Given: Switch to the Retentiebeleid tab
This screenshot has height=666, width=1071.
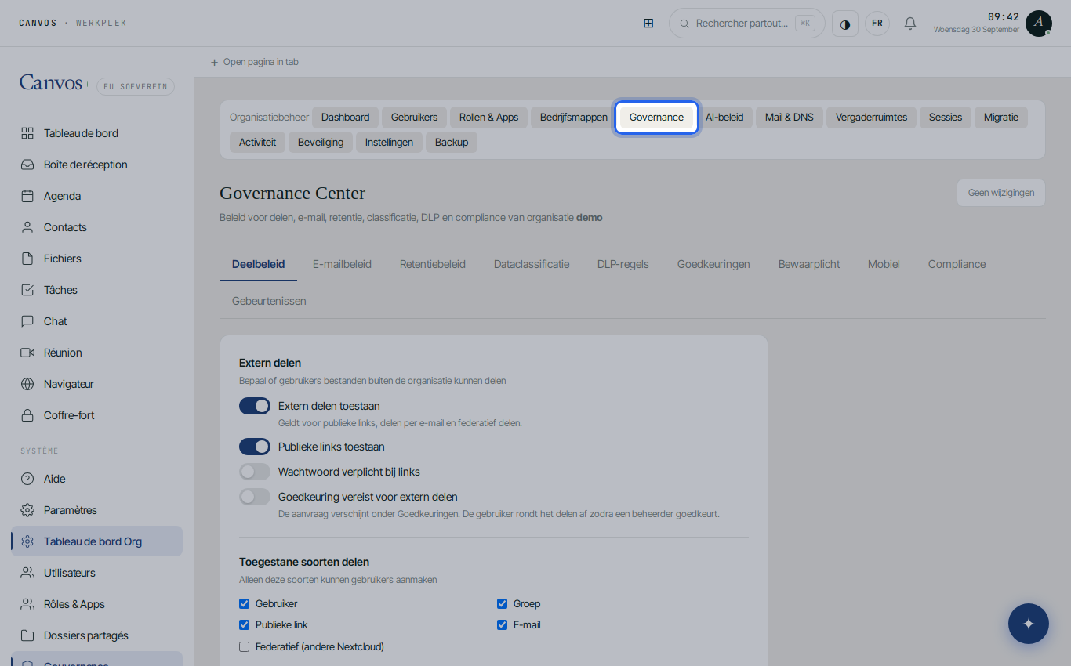Looking at the screenshot, I should 433,264.
